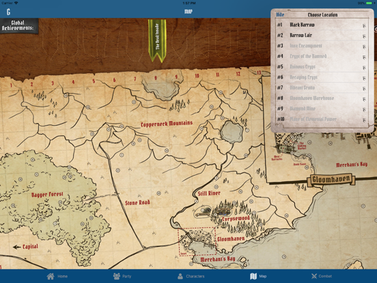This screenshot has height=283, width=377.
Task: Tap the group-of-people Party icon
Action: 117,276
